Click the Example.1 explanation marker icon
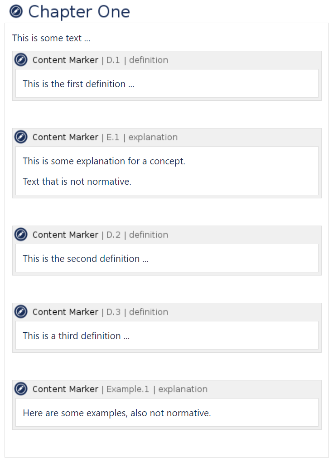Screen dimensions: 333x463 coord(21,389)
